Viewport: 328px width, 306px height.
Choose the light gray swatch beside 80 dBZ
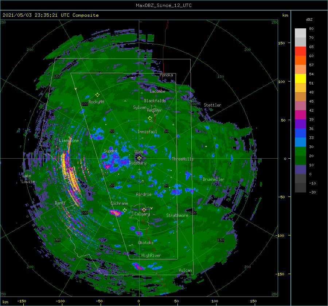(x=300, y=33)
